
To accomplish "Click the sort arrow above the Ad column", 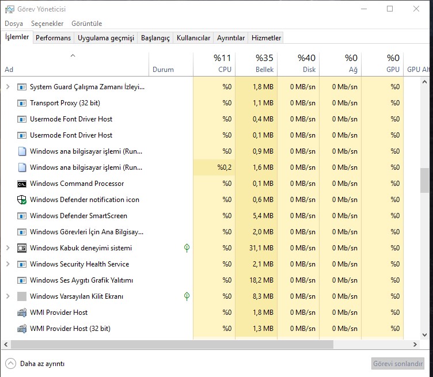I will click(x=73, y=56).
